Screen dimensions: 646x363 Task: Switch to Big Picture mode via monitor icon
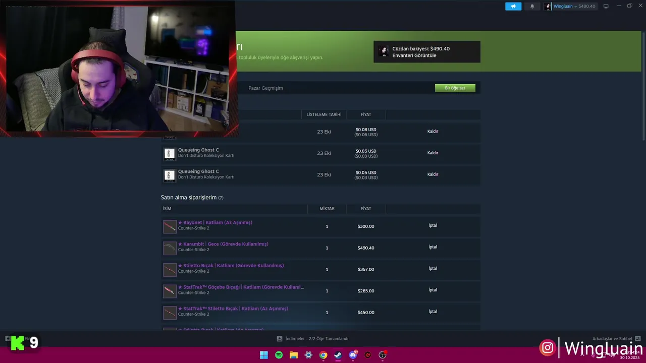[606, 6]
